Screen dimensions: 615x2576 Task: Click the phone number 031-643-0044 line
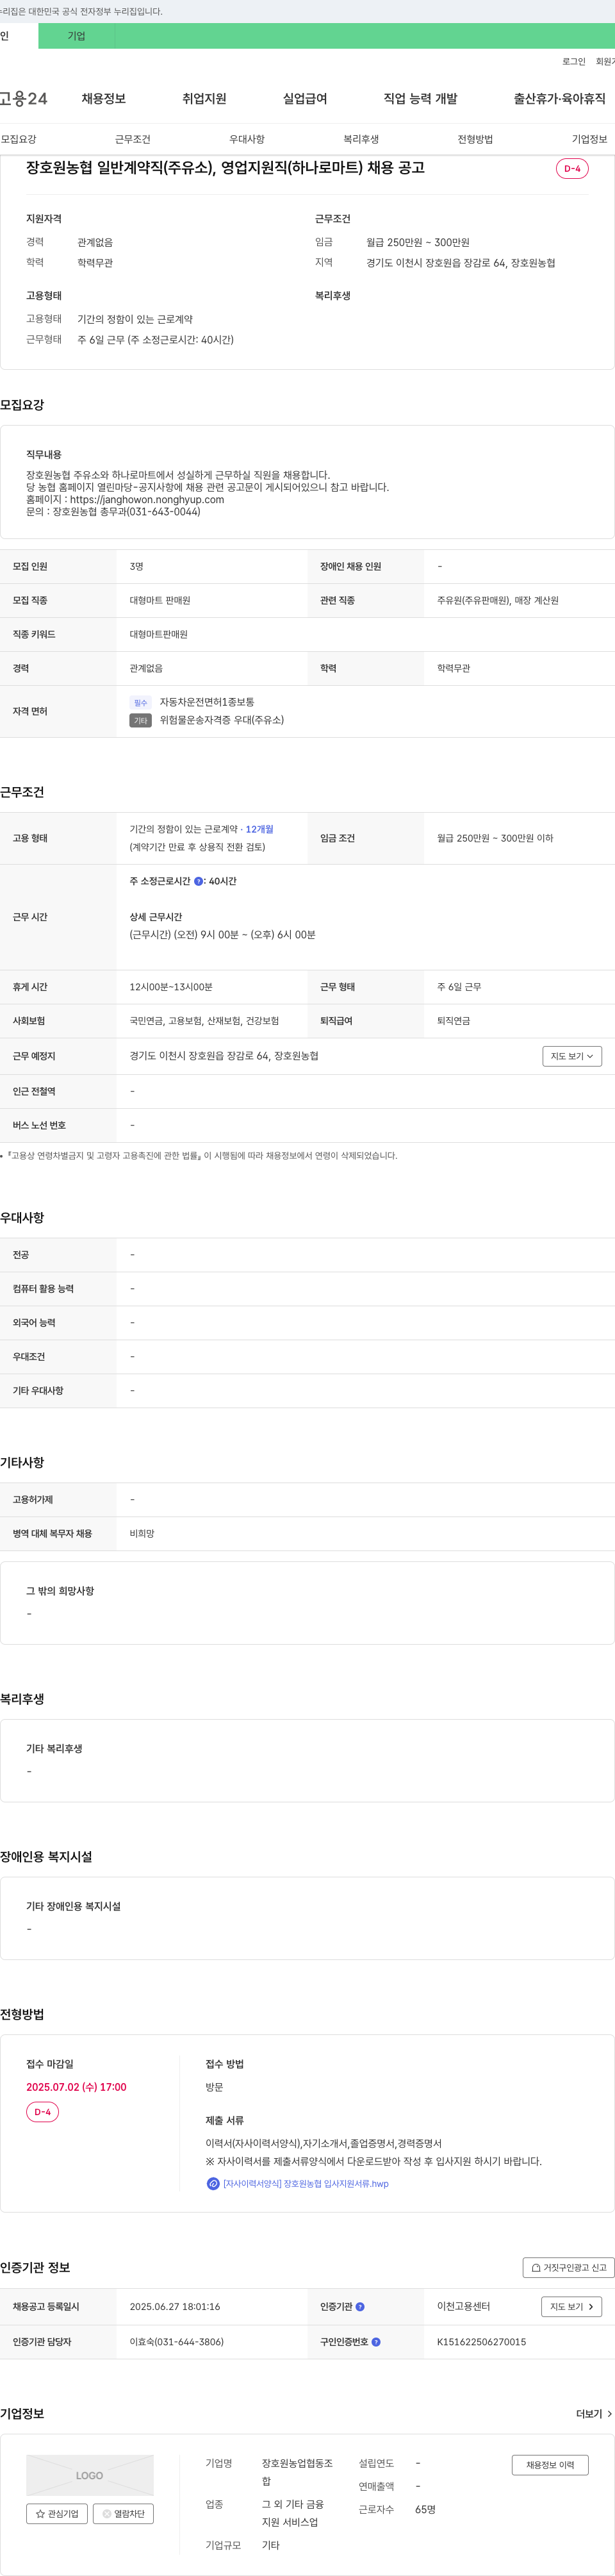point(113,511)
